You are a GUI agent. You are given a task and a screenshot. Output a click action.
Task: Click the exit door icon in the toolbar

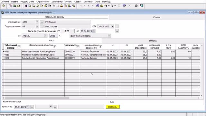tap(141, 6)
